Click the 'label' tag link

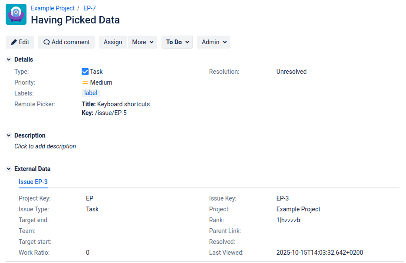[91, 93]
